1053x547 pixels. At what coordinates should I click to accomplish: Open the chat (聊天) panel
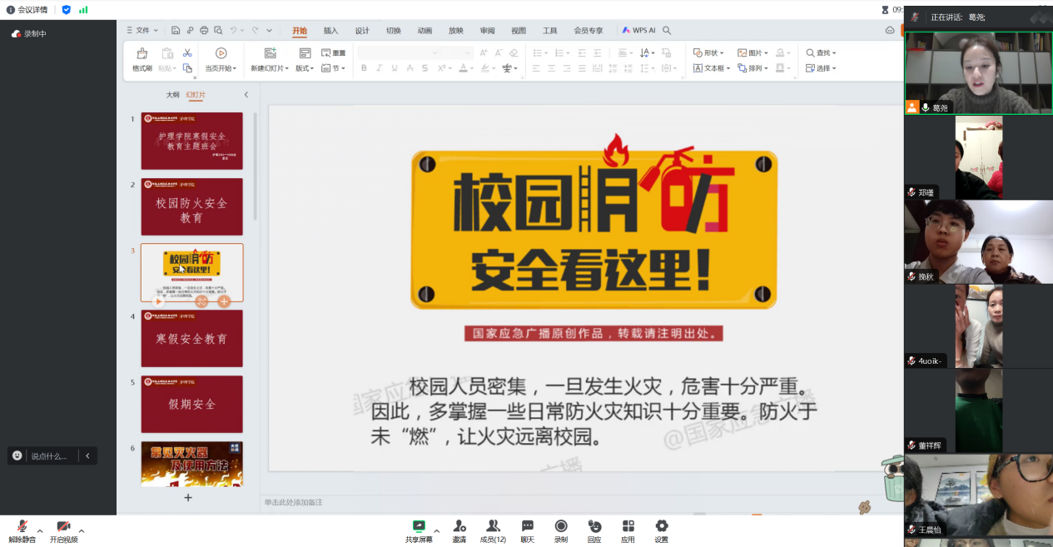[x=527, y=526]
